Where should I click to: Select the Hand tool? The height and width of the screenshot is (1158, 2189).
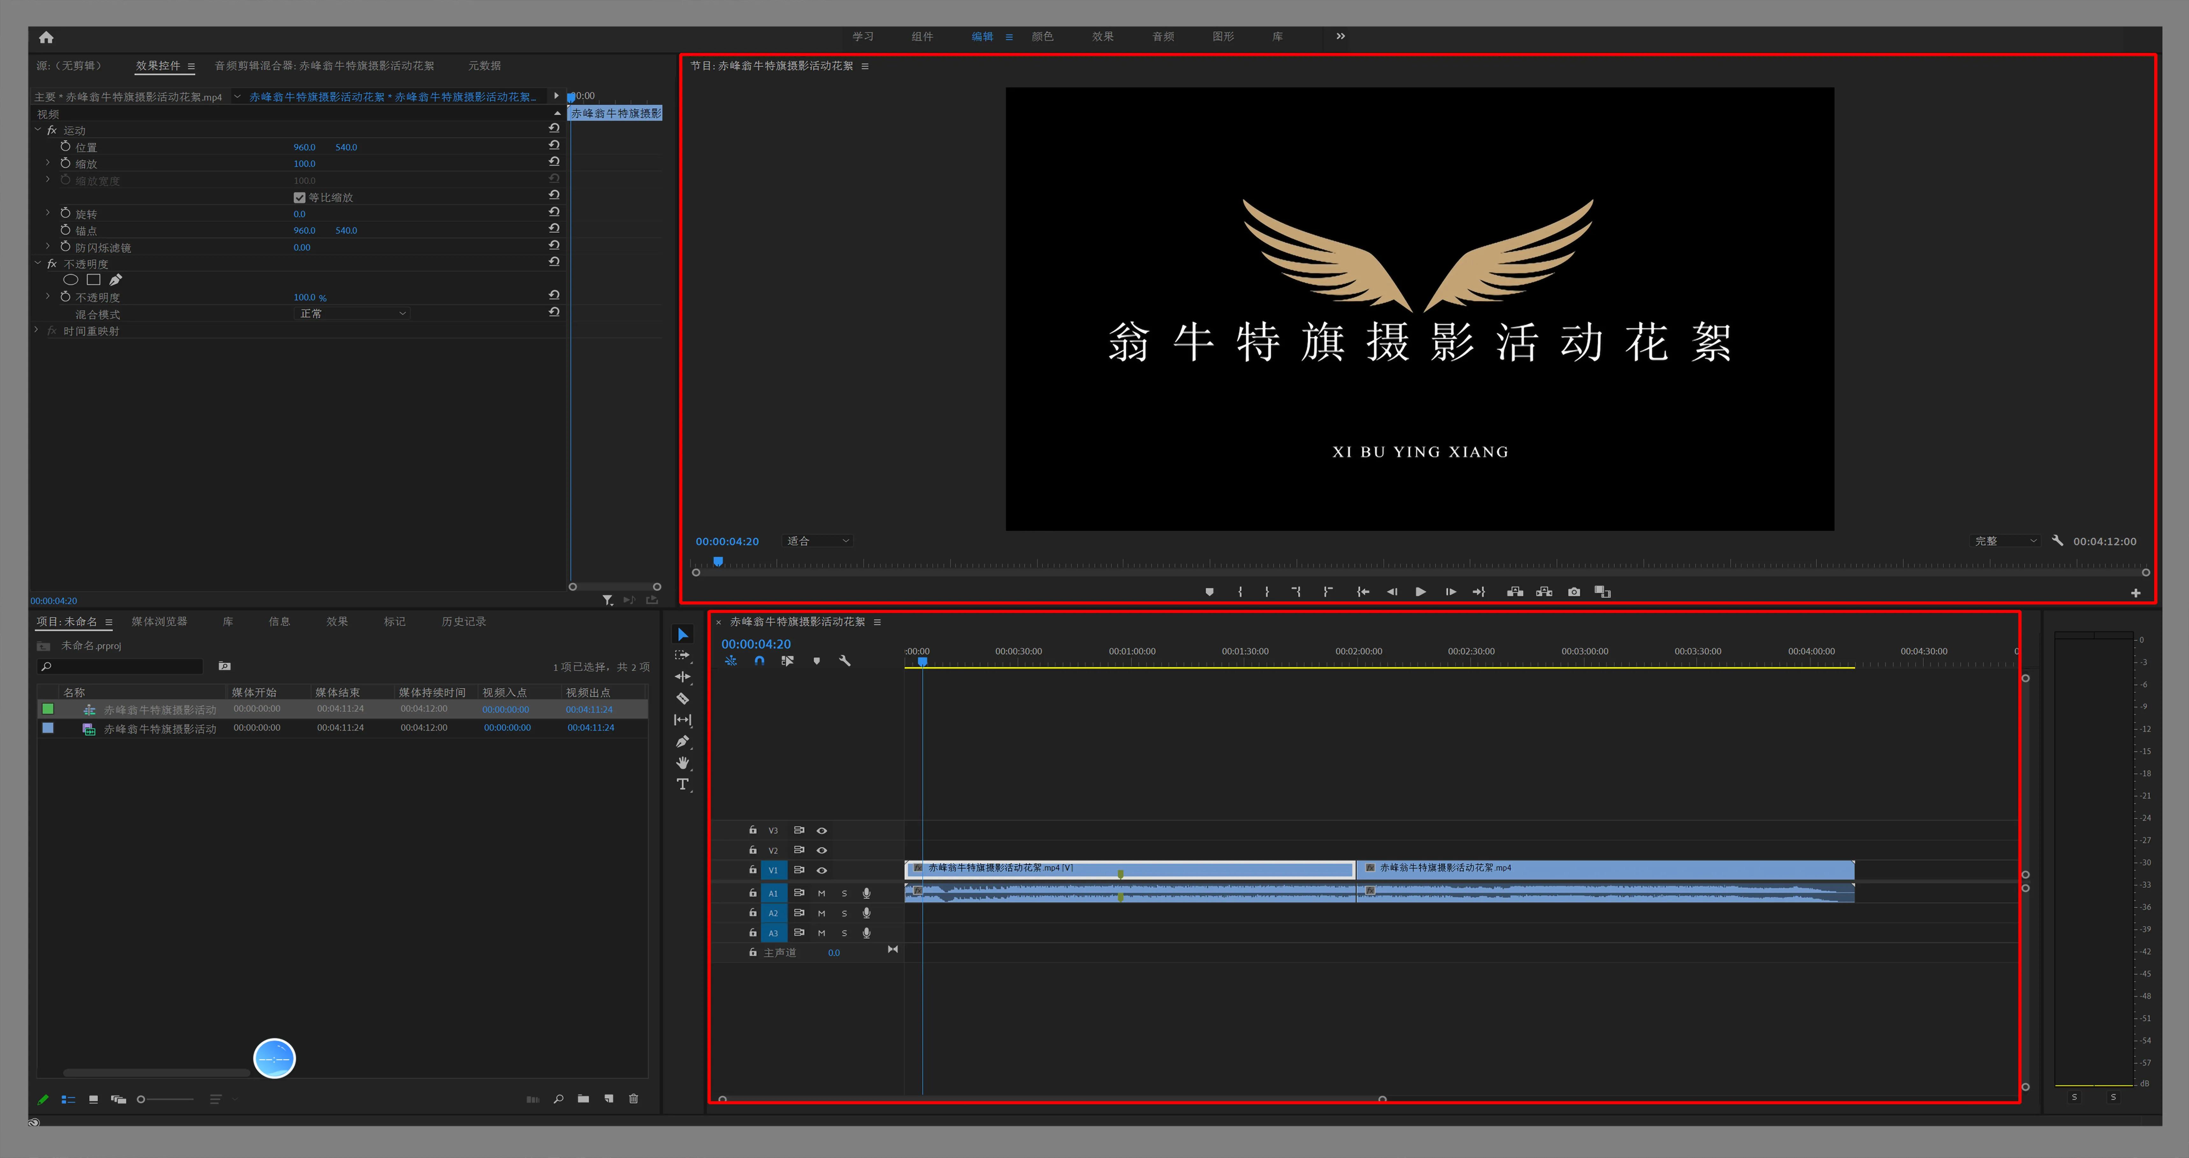coord(683,763)
